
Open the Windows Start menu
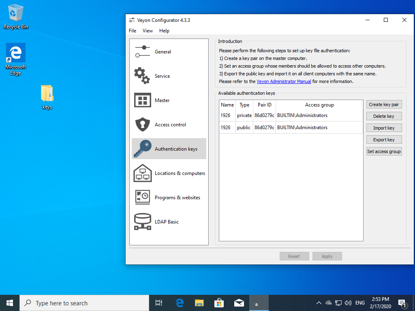[10, 303]
